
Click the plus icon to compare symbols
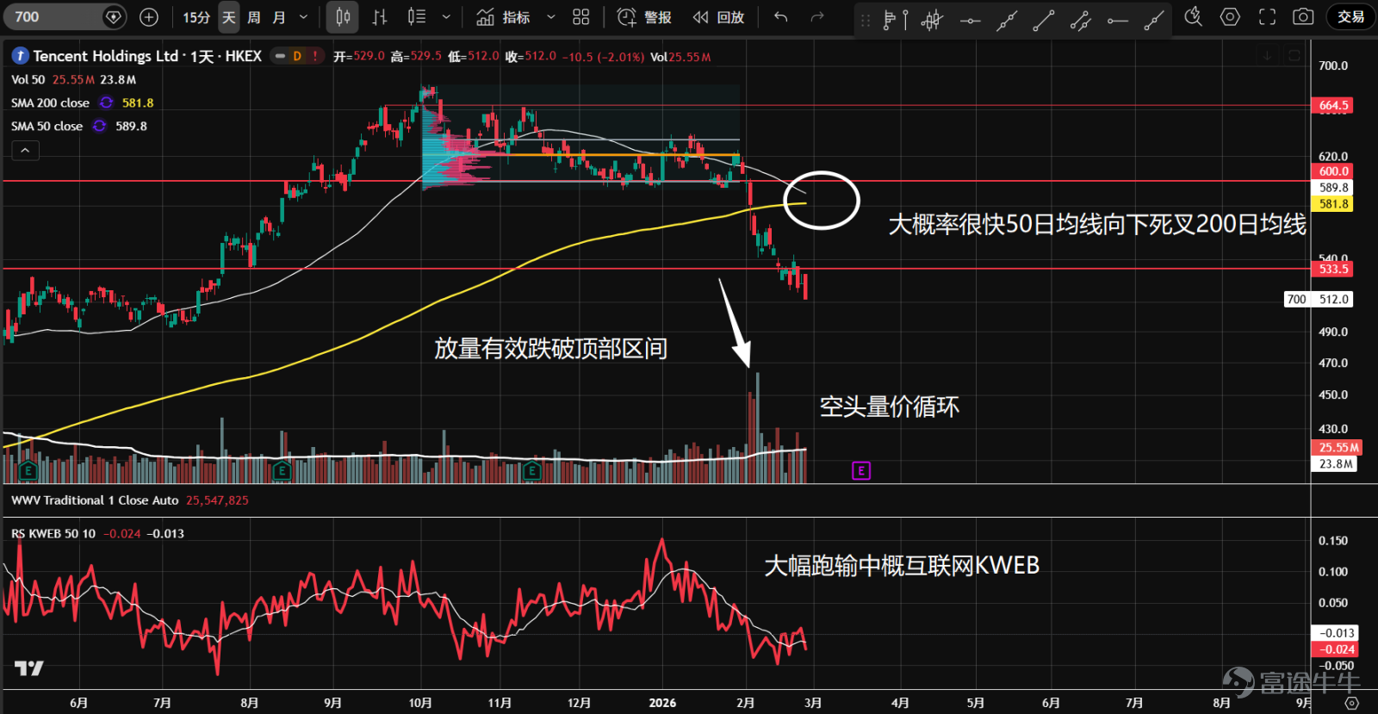[x=149, y=16]
